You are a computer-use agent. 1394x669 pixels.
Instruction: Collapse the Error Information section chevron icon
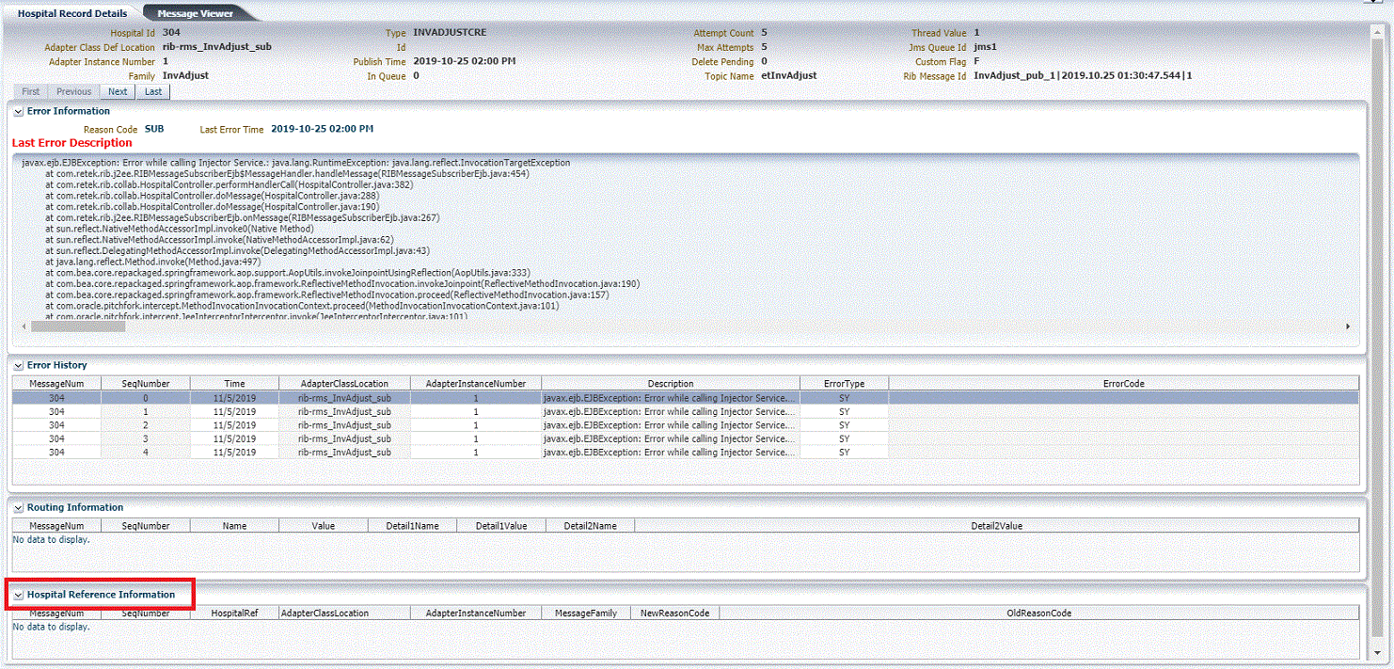coord(17,110)
